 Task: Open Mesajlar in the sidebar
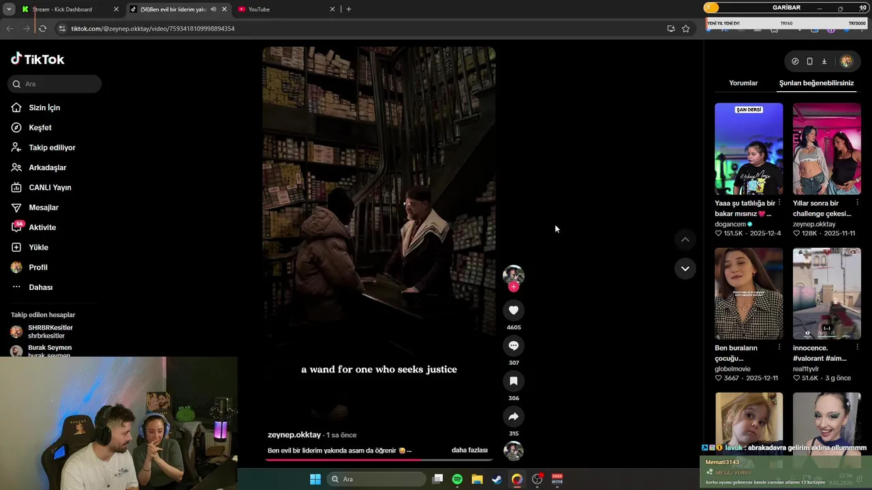point(44,208)
